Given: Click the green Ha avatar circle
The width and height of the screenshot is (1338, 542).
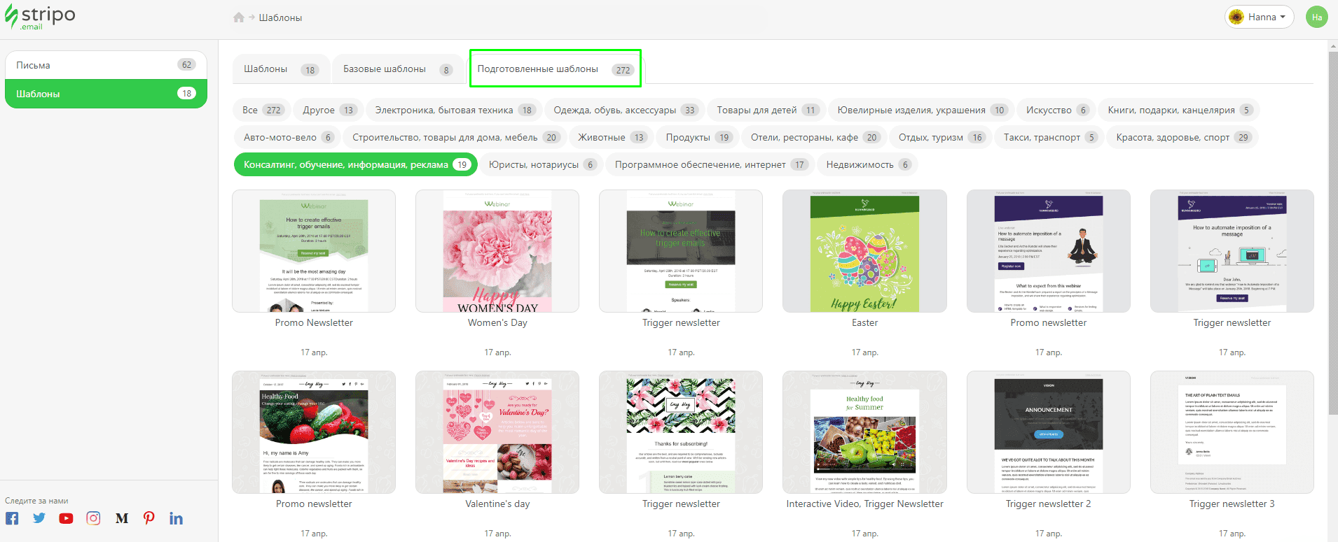Looking at the screenshot, I should click(x=1316, y=17).
